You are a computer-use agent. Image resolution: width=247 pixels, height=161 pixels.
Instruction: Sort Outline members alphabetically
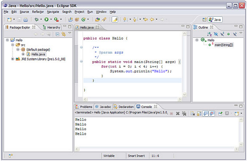[x=209, y=34]
